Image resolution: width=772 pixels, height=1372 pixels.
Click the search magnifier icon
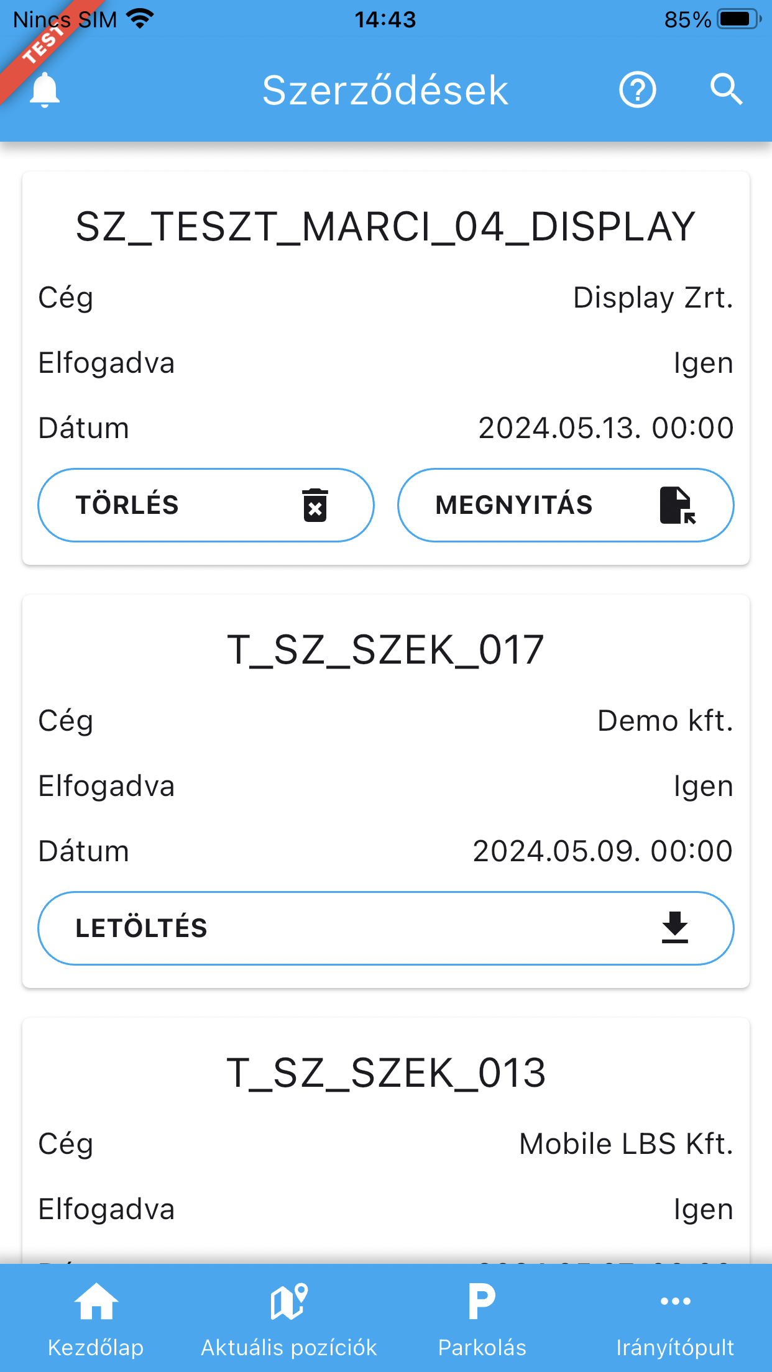[x=726, y=90]
